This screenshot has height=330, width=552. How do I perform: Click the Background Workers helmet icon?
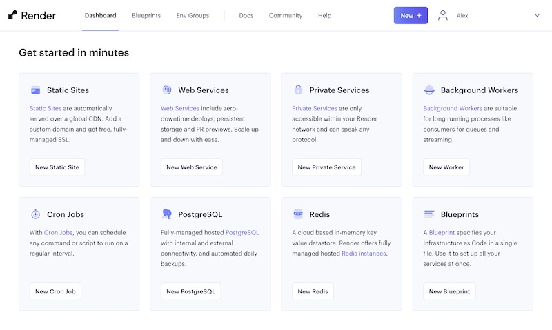point(429,90)
